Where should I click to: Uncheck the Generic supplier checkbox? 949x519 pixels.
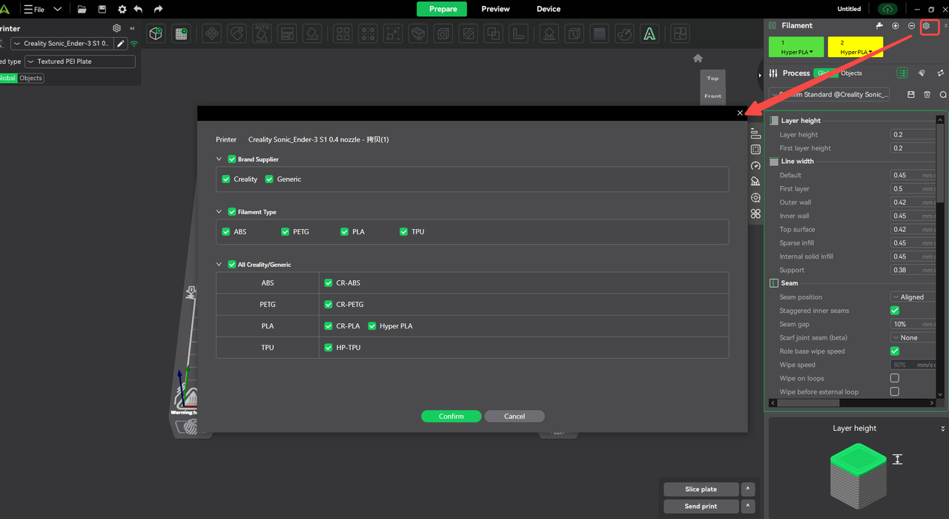click(269, 179)
